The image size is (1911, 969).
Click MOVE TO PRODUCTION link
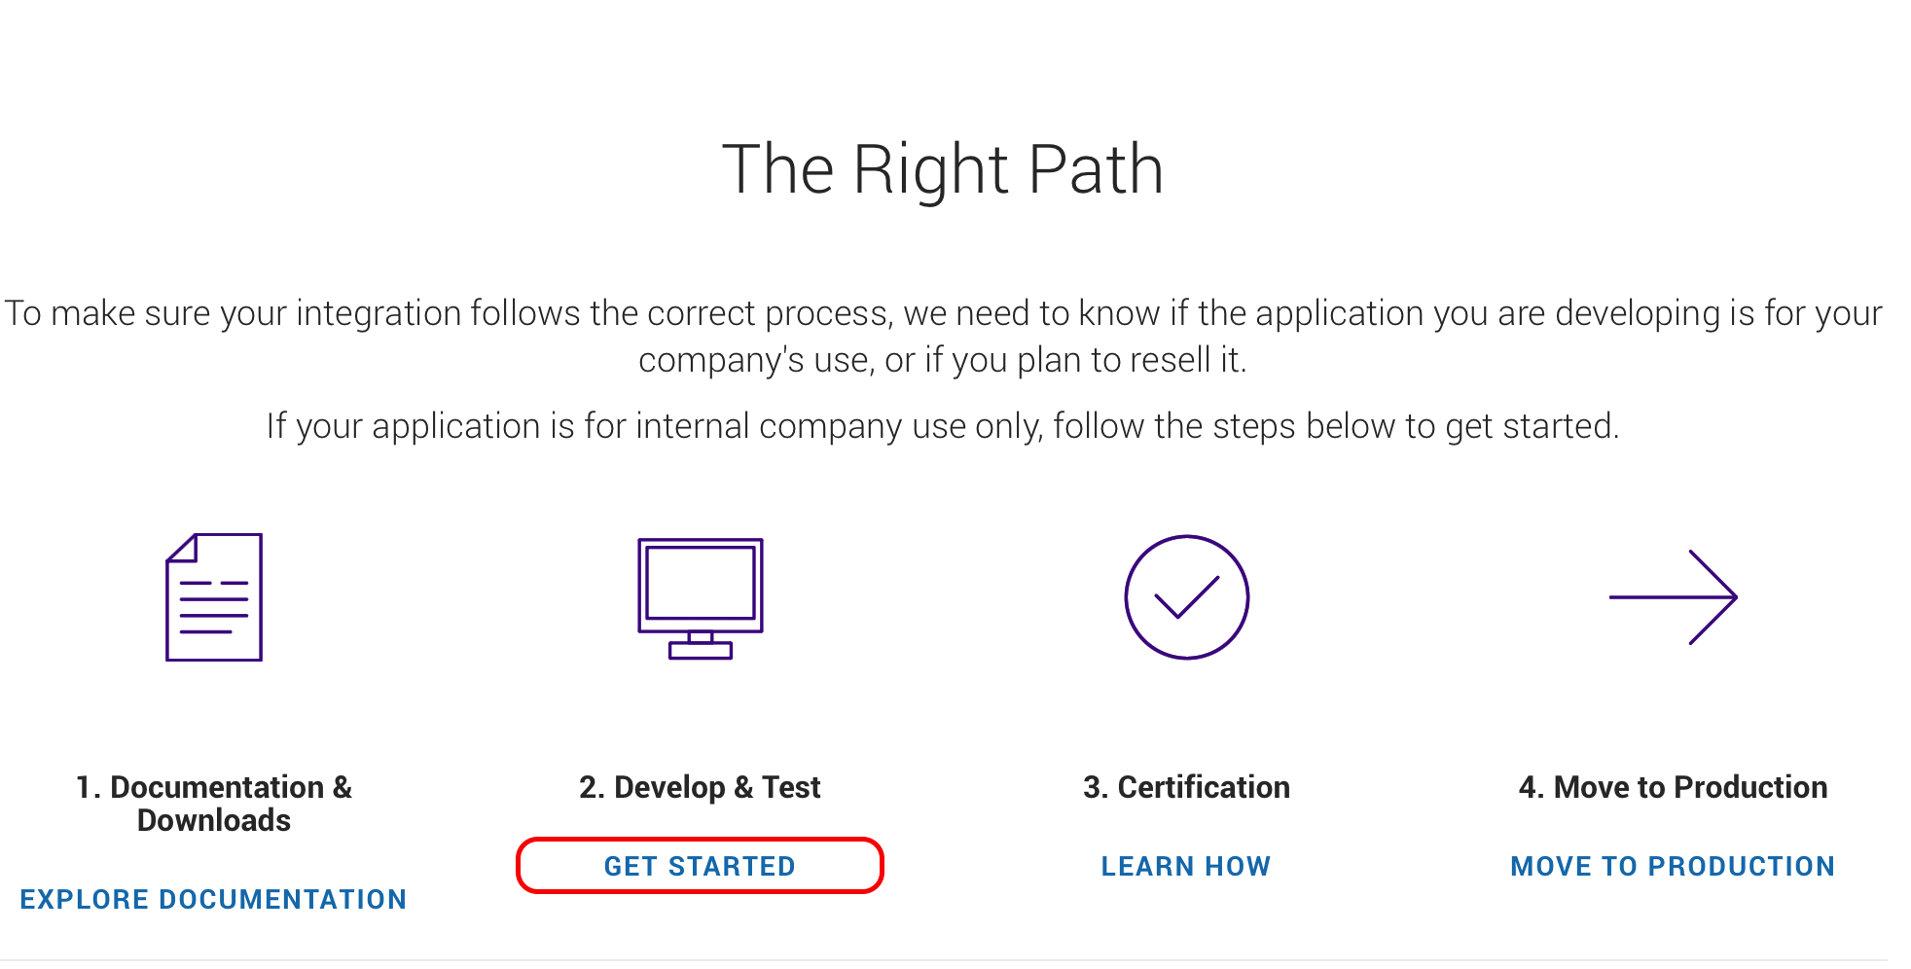click(1672, 866)
